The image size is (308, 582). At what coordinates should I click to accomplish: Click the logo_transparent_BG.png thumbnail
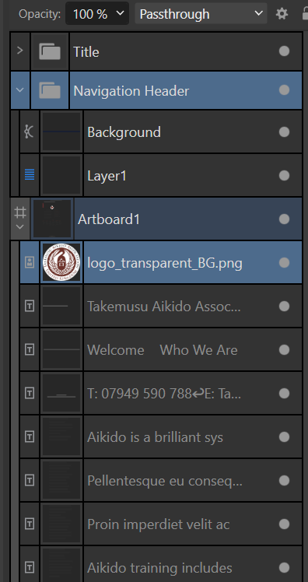(61, 262)
